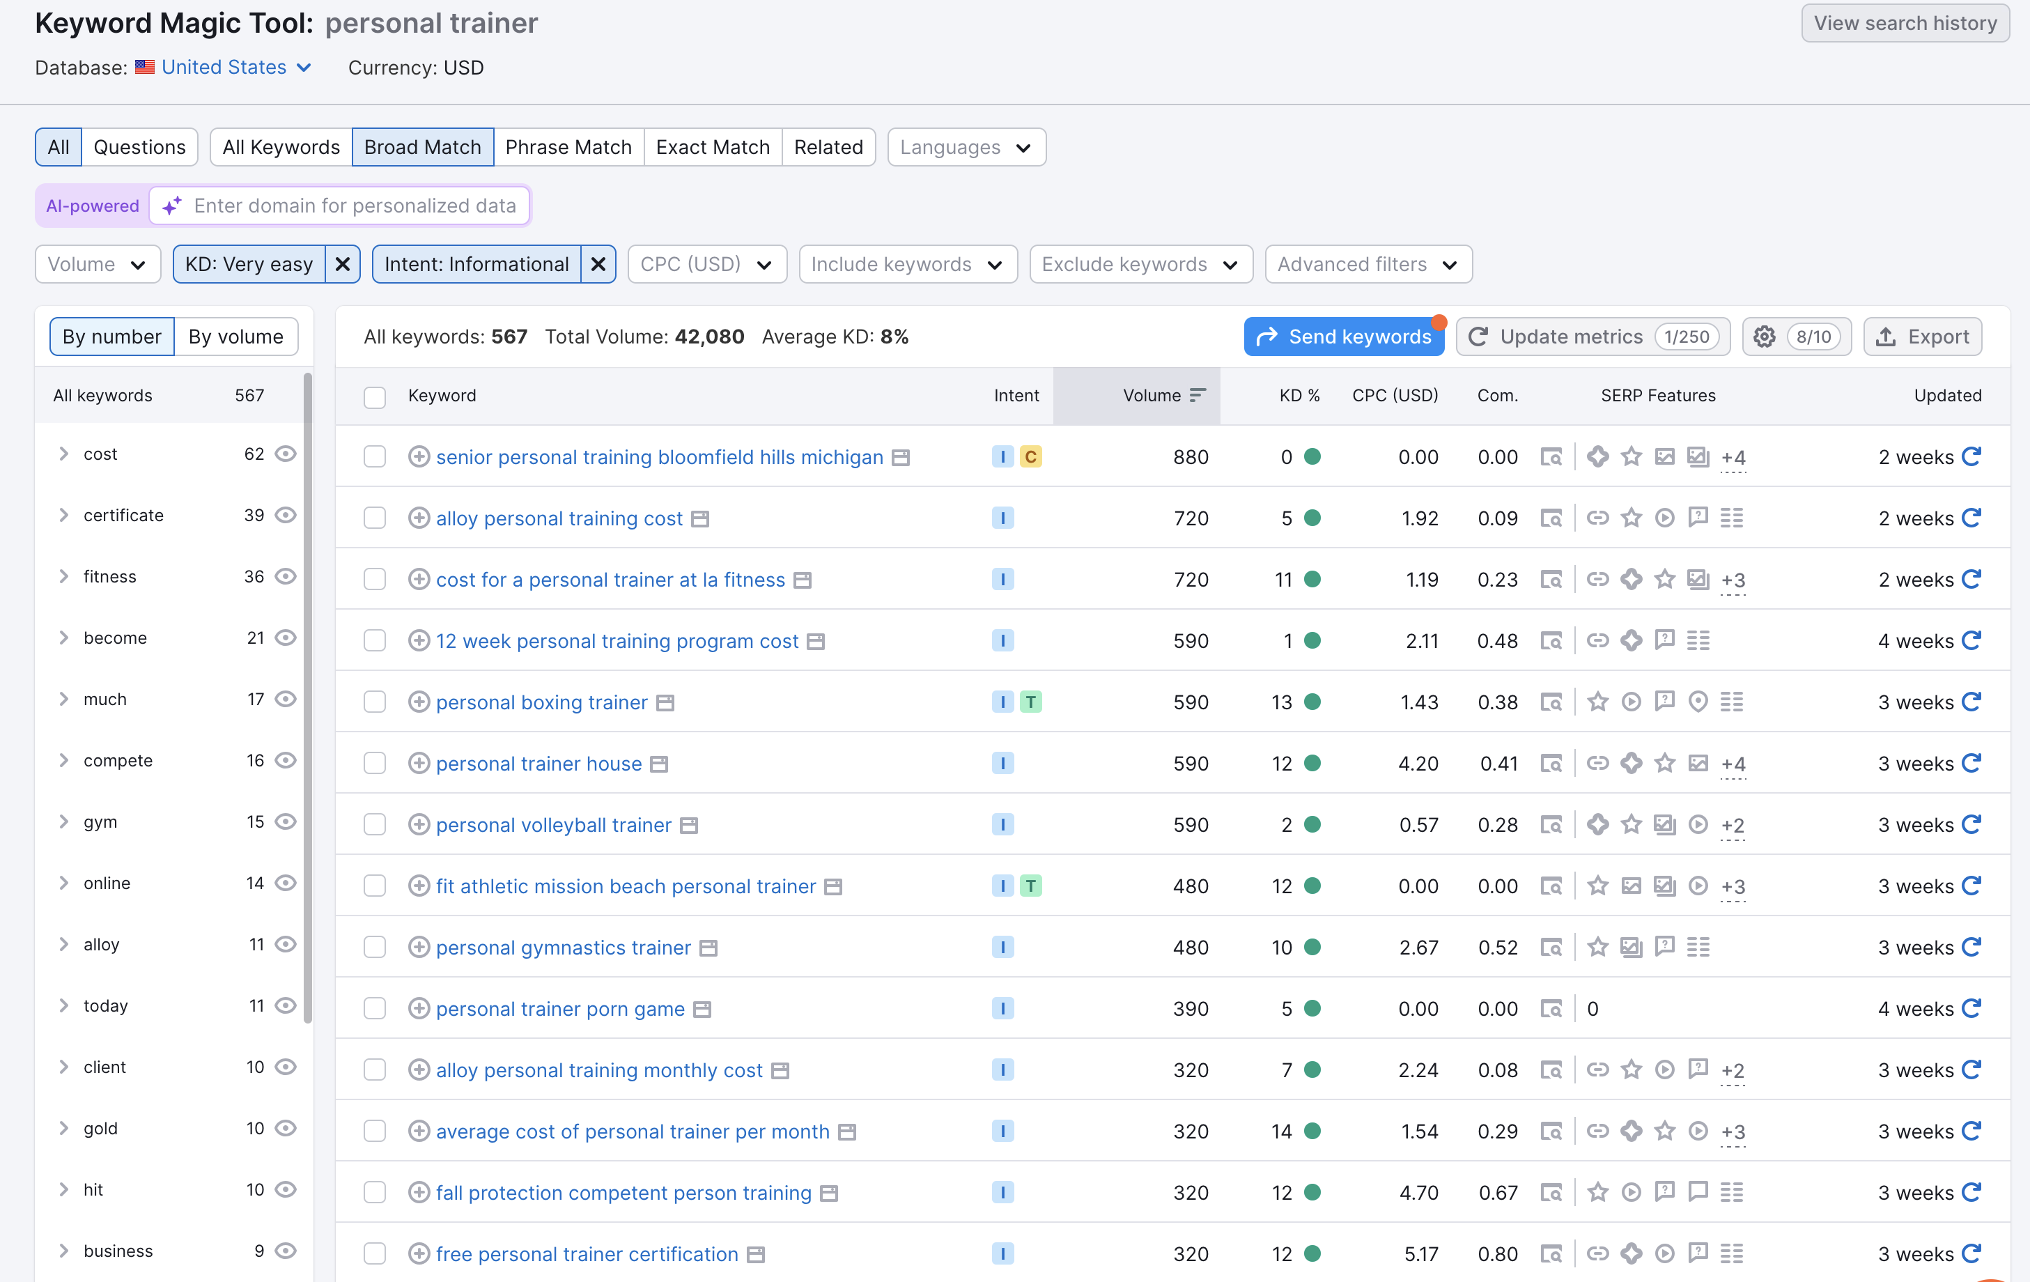
Task: Add personal volleyball trainer to keyword list
Action: (x=419, y=825)
